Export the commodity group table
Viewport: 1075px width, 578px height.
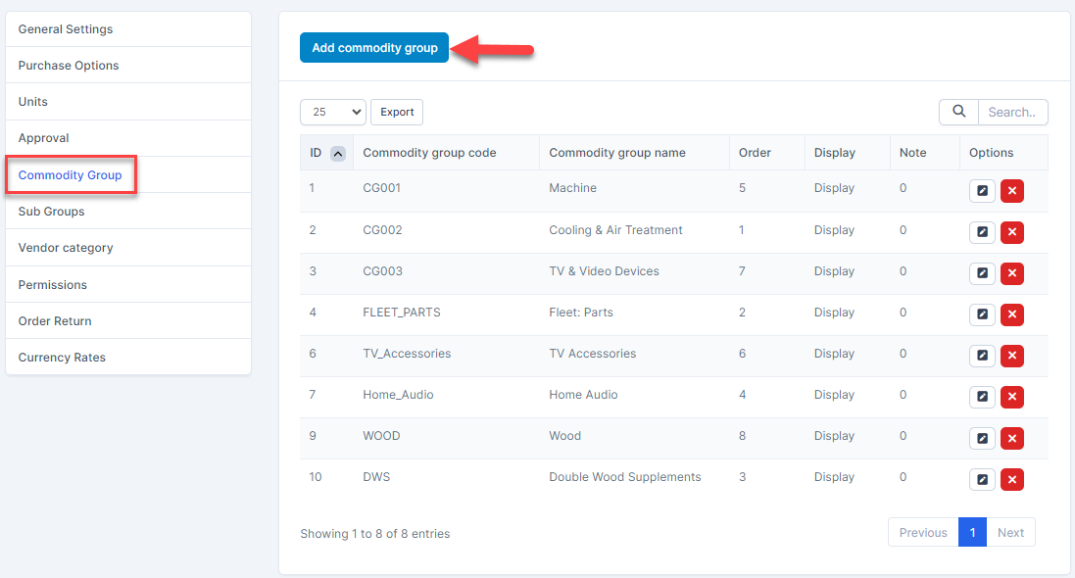pos(397,112)
